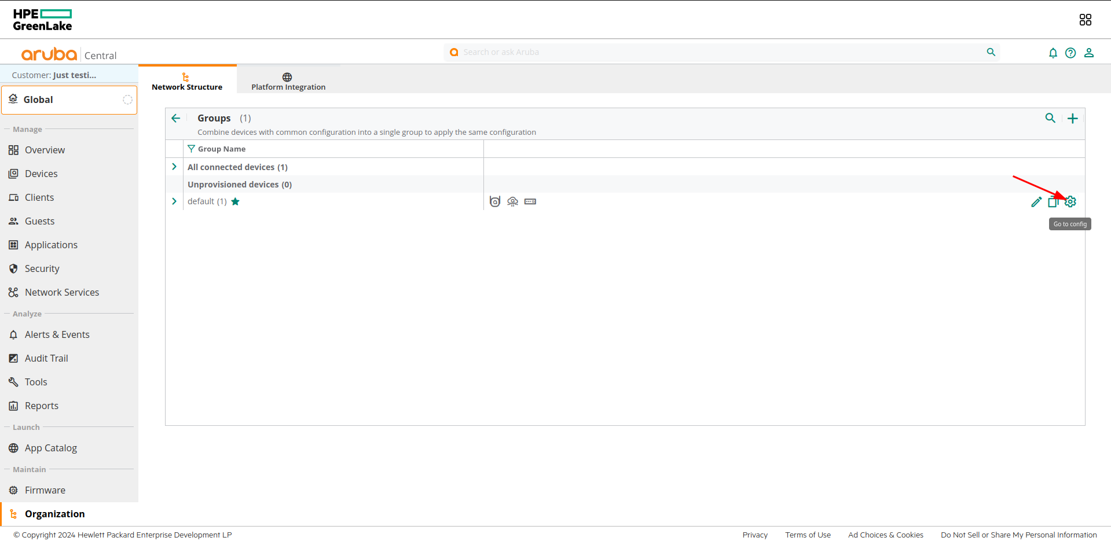Filter by Group Name column
This screenshot has width=1111, height=541.
point(192,149)
